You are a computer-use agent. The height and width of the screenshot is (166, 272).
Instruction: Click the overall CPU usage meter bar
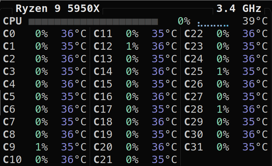click(x=93, y=22)
